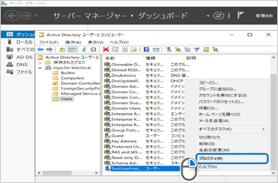Open dropdown arrow beside Server Manager refresh
The image size is (278, 183).
pos(208,16)
